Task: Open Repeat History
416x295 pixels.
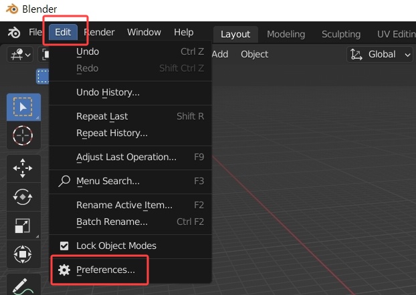Action: tap(130, 133)
